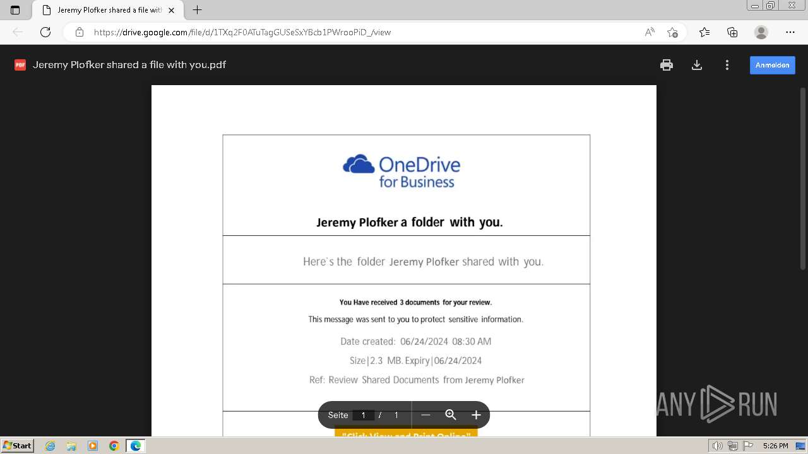The width and height of the screenshot is (808, 454).
Task: Reset zoom with magnifier icon
Action: click(x=451, y=415)
